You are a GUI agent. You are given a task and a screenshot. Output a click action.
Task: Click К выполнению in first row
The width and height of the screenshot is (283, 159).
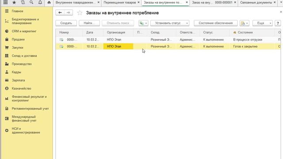click(214, 39)
